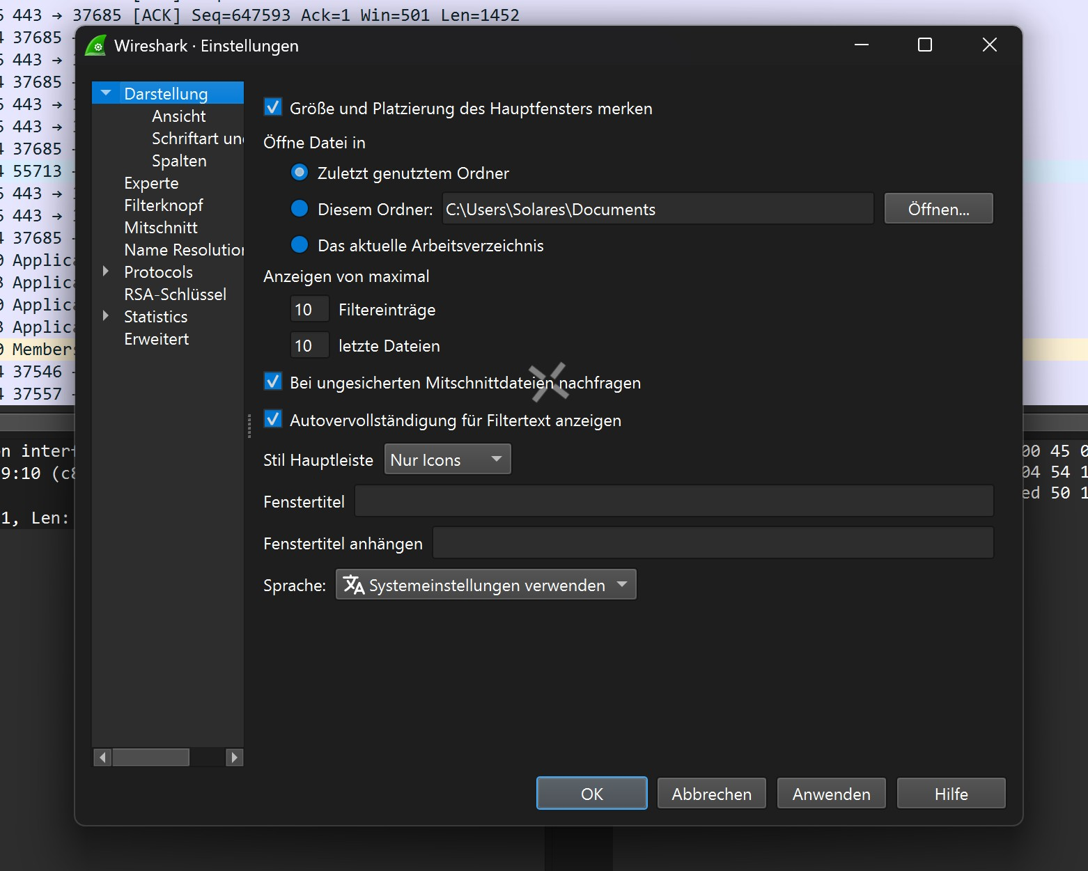Viewport: 1088px width, 871px height.
Task: Click the folder path field C:\Users\Solares\Documents
Action: [658, 209]
